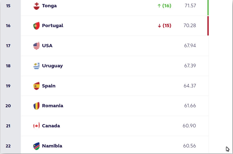
Task: Click the Tonga flag icon
Action: pyautogui.click(x=37, y=6)
